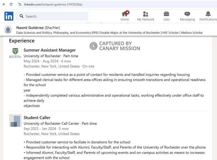
Task: Click 'Informed Alumni, Faculty/Staff, and Parents' line
Action: click(114, 155)
